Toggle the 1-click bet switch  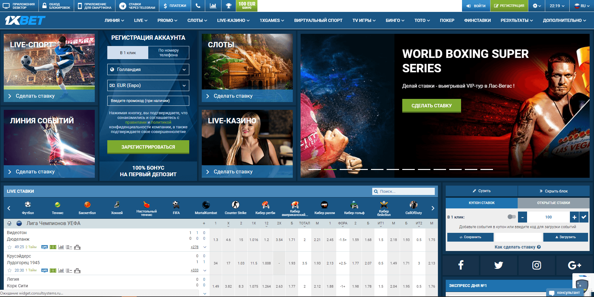point(511,217)
